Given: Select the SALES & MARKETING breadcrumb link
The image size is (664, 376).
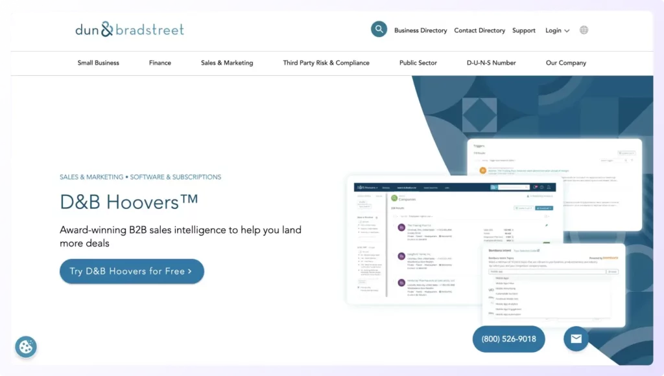Looking at the screenshot, I should [x=91, y=177].
